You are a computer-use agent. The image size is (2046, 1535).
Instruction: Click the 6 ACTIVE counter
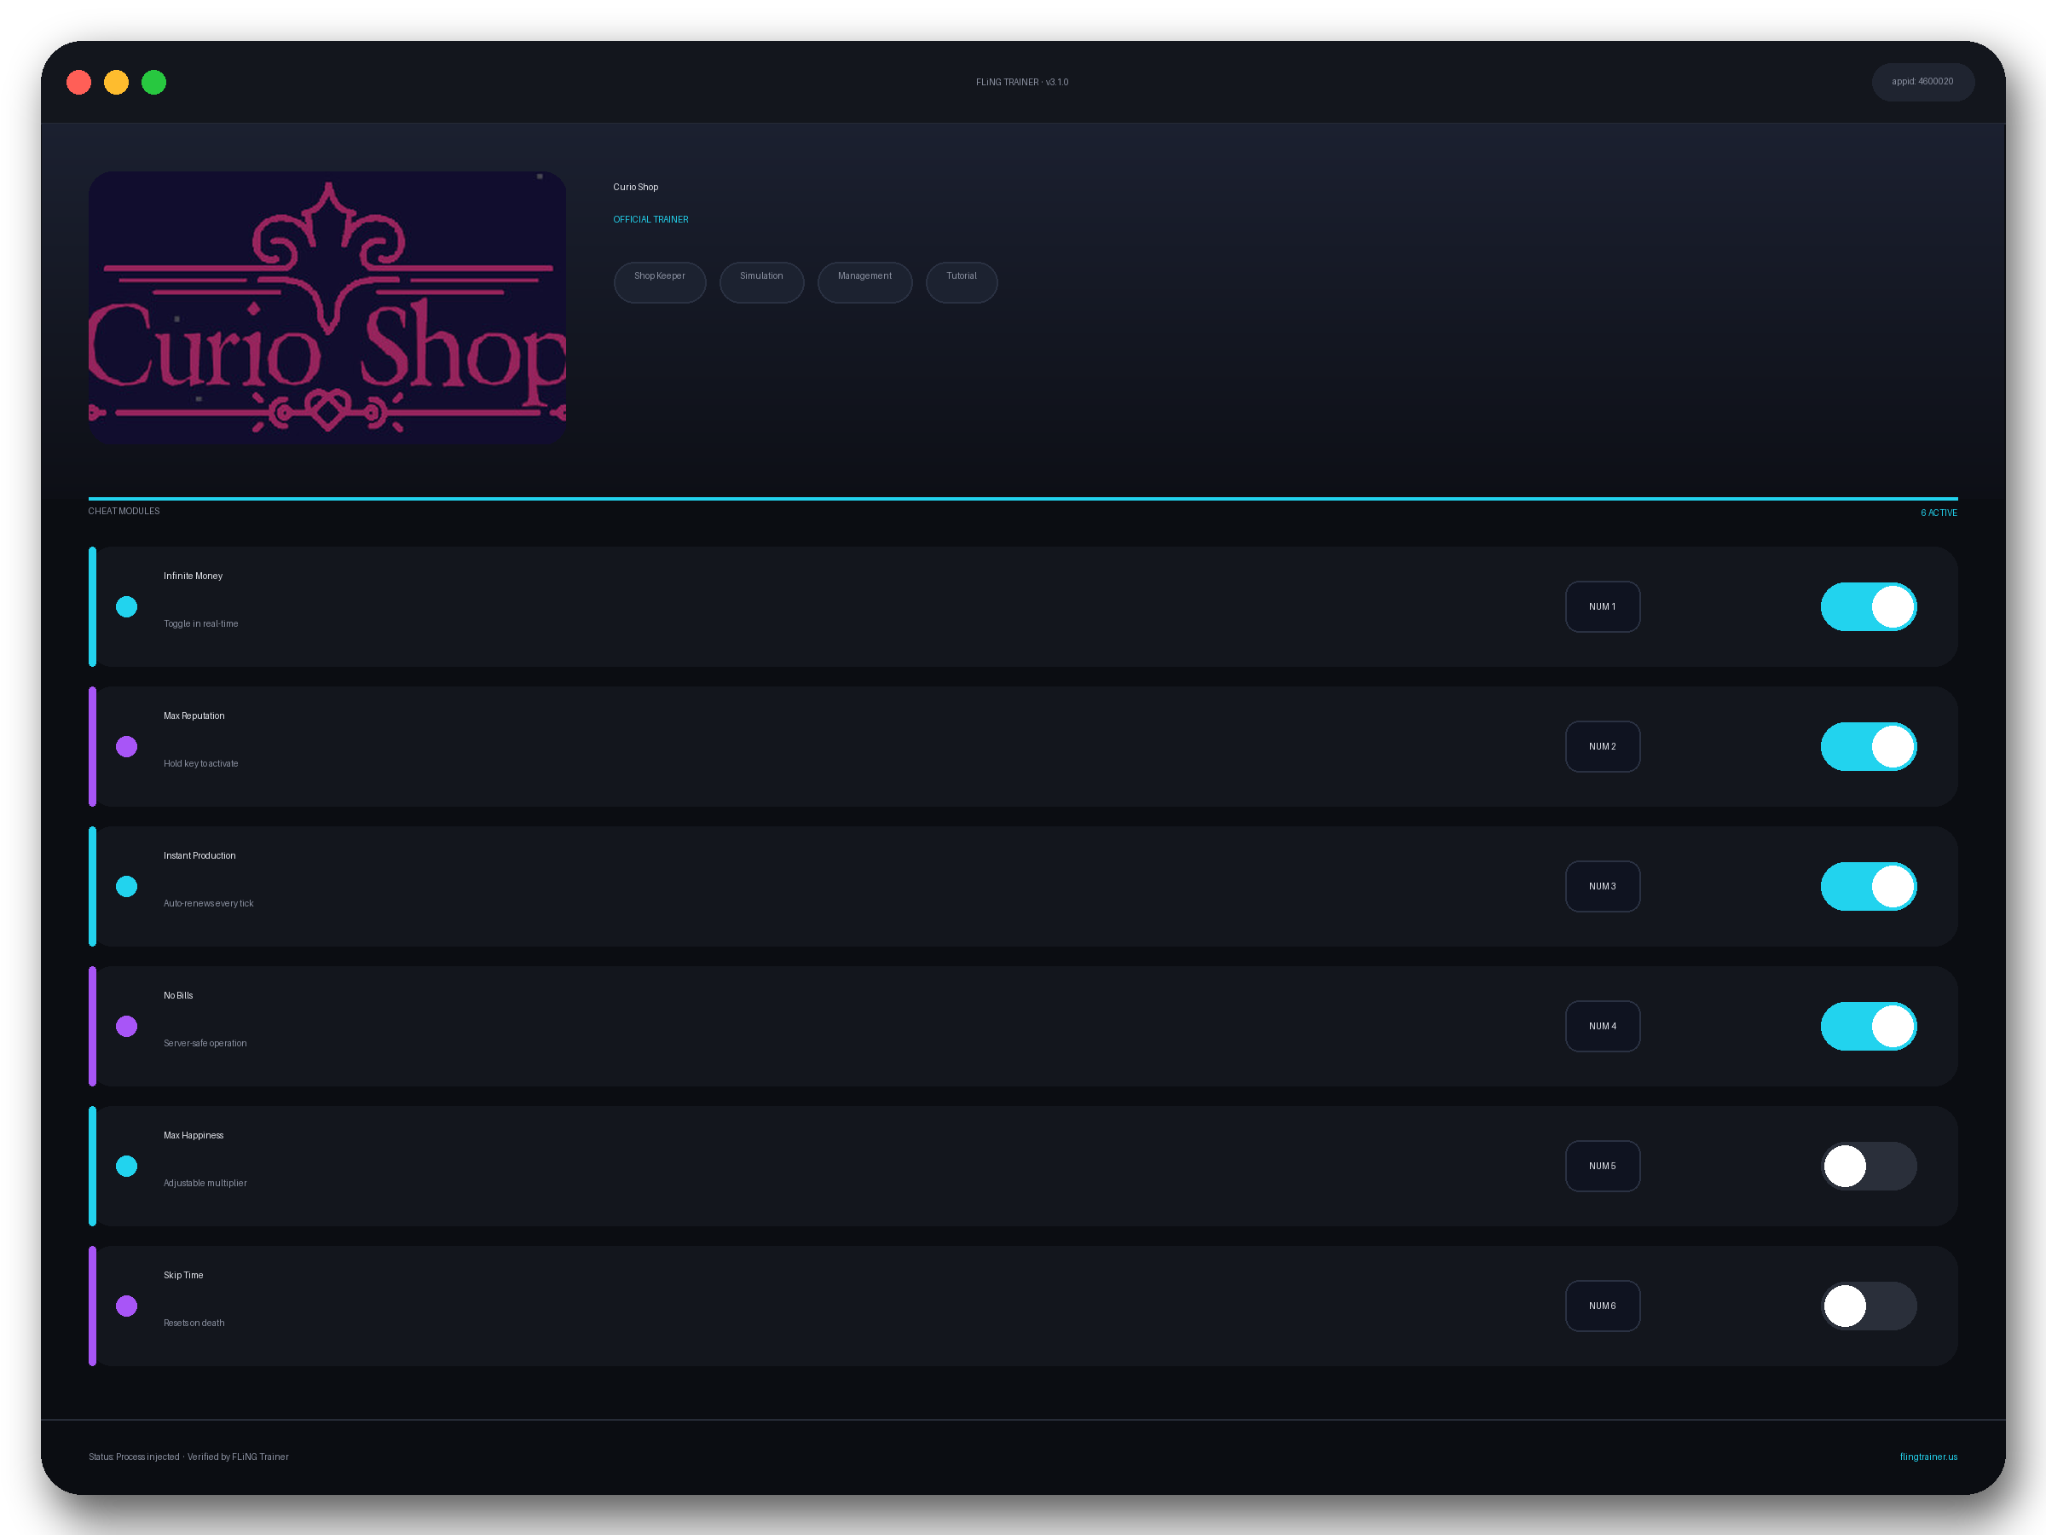pos(1939,513)
